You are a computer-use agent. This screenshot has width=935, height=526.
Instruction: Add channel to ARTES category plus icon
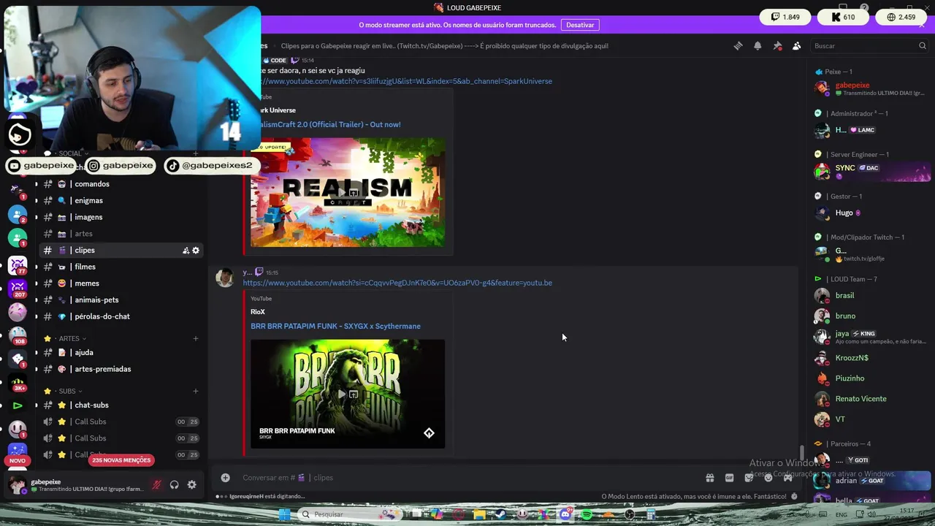[x=196, y=338]
